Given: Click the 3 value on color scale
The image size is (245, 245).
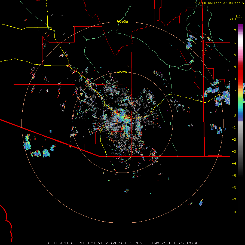Looking at the screenshot, I should point(235,79).
